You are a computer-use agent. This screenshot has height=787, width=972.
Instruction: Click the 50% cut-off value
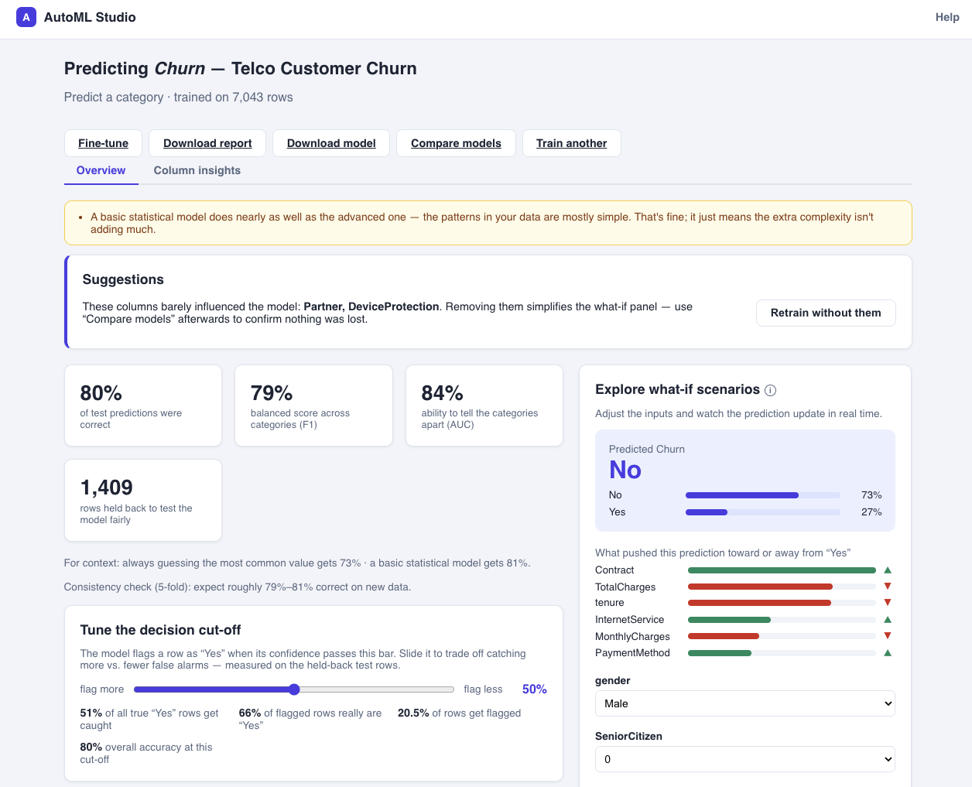(x=535, y=689)
